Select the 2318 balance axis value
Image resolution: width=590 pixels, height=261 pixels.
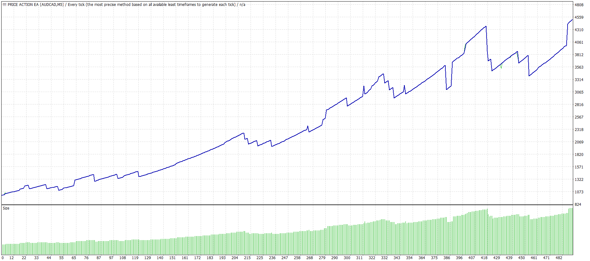579,130
